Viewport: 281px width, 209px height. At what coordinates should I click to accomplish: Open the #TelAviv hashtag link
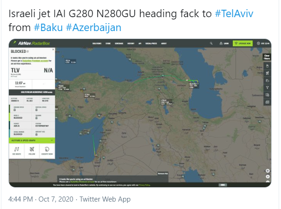coord(234,13)
